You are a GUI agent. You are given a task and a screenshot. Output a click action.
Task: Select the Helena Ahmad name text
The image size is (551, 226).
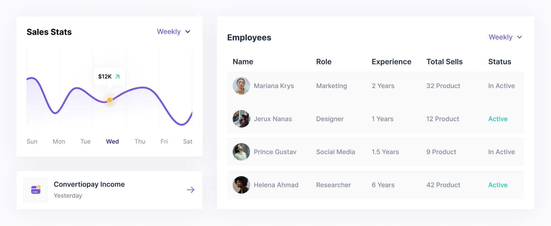276,185
